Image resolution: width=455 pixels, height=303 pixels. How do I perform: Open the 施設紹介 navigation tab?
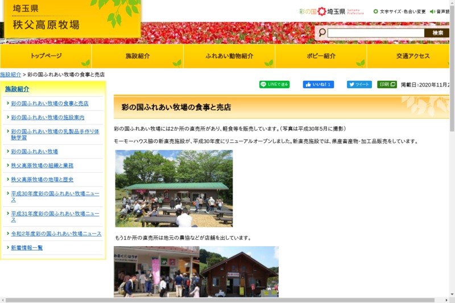pyautogui.click(x=137, y=56)
